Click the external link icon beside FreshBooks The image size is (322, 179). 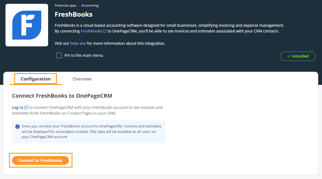pyautogui.click(x=105, y=31)
